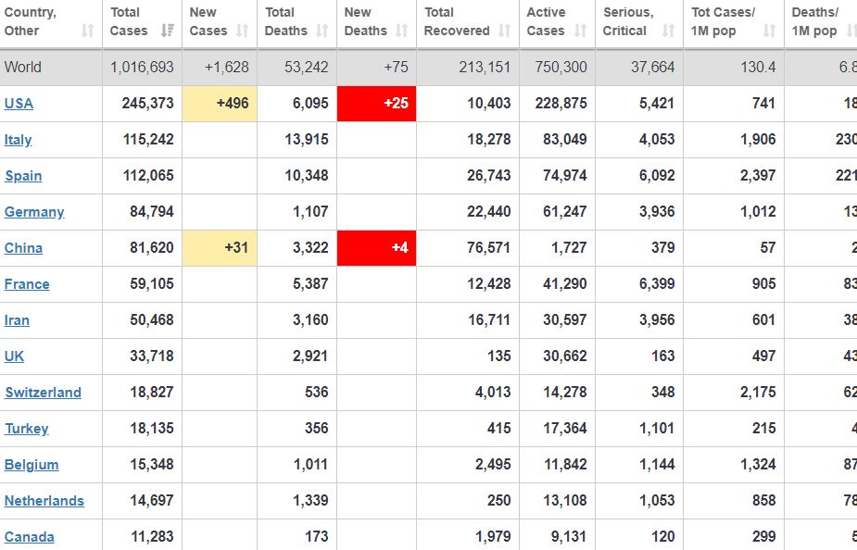Follow the Spain link
This screenshot has height=550, width=857.
tap(23, 176)
